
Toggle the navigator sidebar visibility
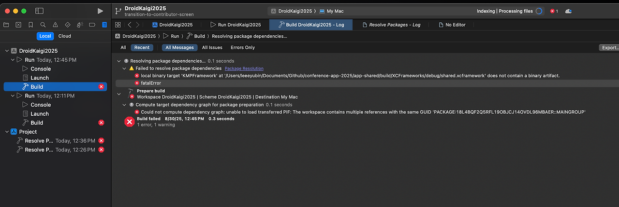tap(40, 11)
